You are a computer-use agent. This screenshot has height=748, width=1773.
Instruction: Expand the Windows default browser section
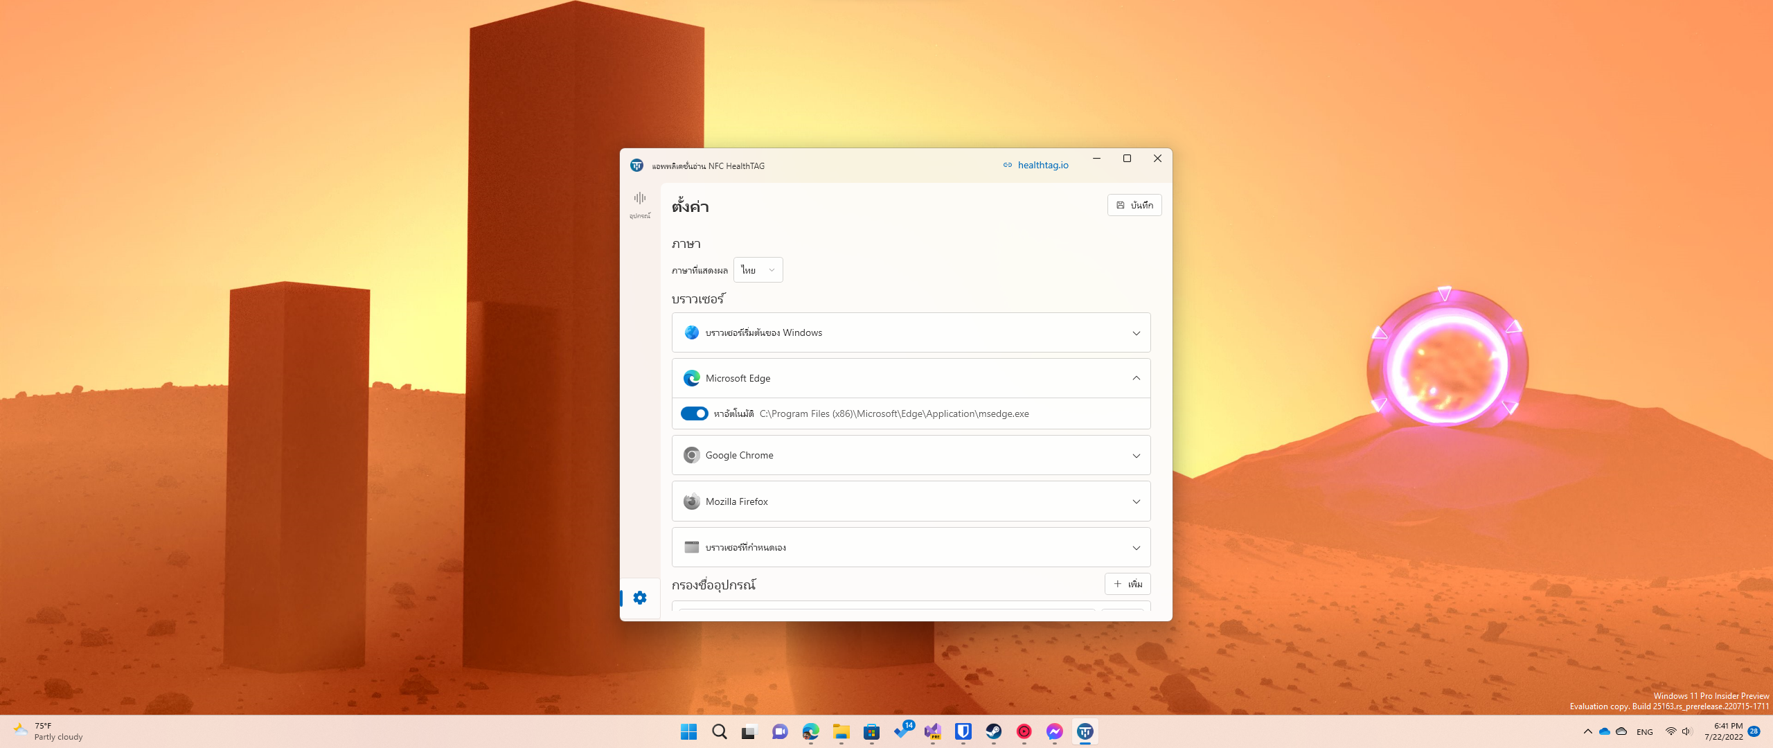pyautogui.click(x=911, y=332)
